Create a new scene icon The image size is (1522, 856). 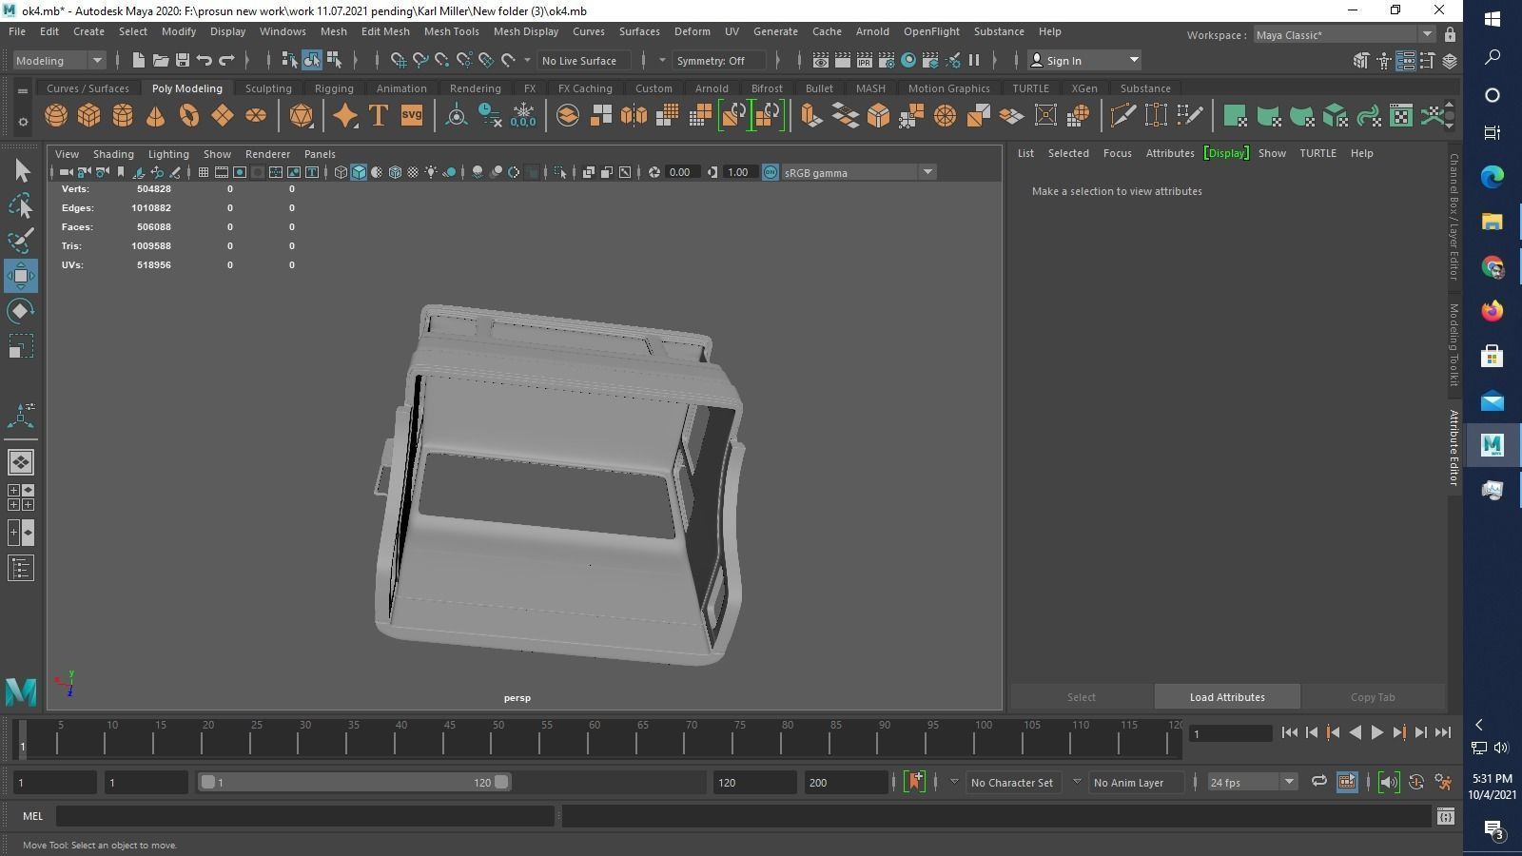click(x=138, y=60)
